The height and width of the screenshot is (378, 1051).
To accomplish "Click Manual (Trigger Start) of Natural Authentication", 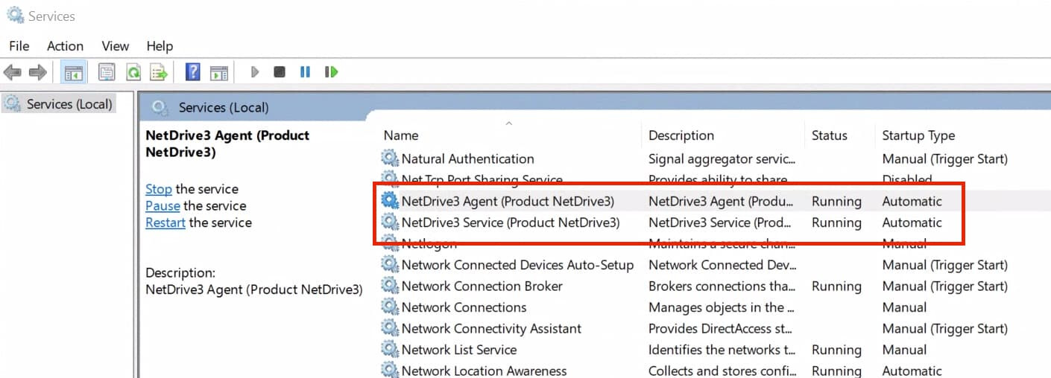I will [x=944, y=158].
